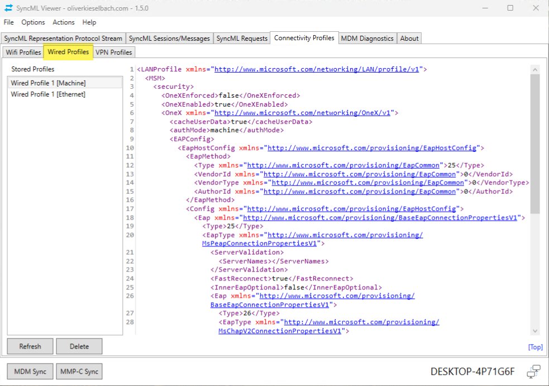
Task: Select Wired Profile 1 [Machine] in list
Action: 65,83
